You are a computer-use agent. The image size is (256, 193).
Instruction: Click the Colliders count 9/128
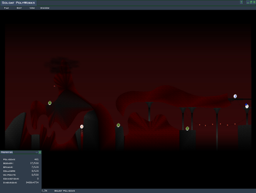(x=35, y=171)
